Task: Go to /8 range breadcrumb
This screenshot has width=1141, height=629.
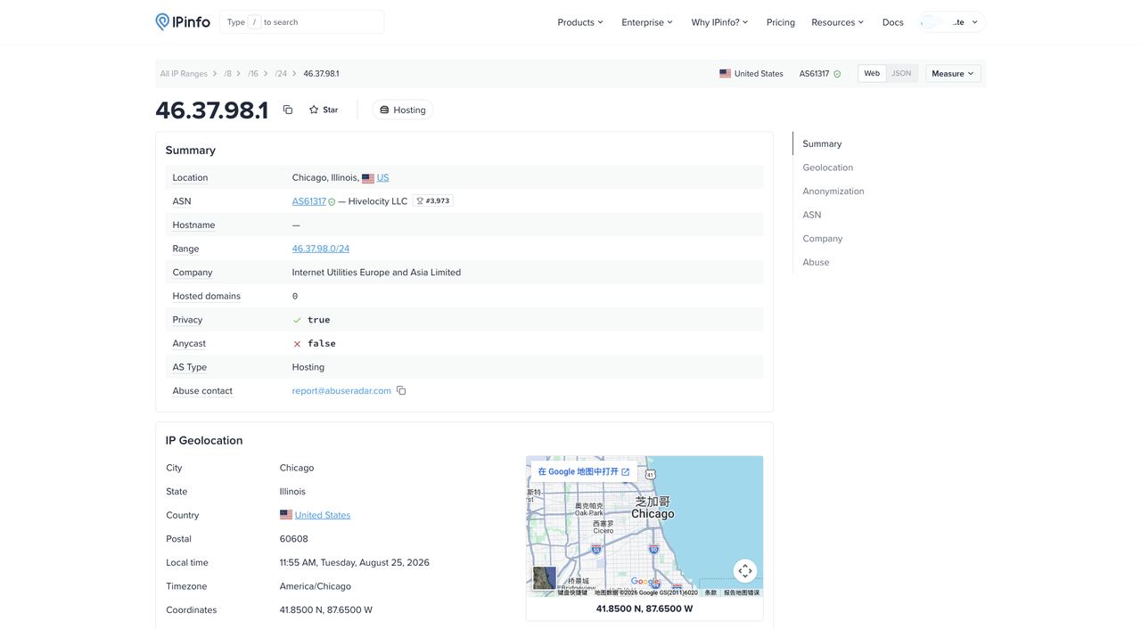Action: click(x=228, y=74)
